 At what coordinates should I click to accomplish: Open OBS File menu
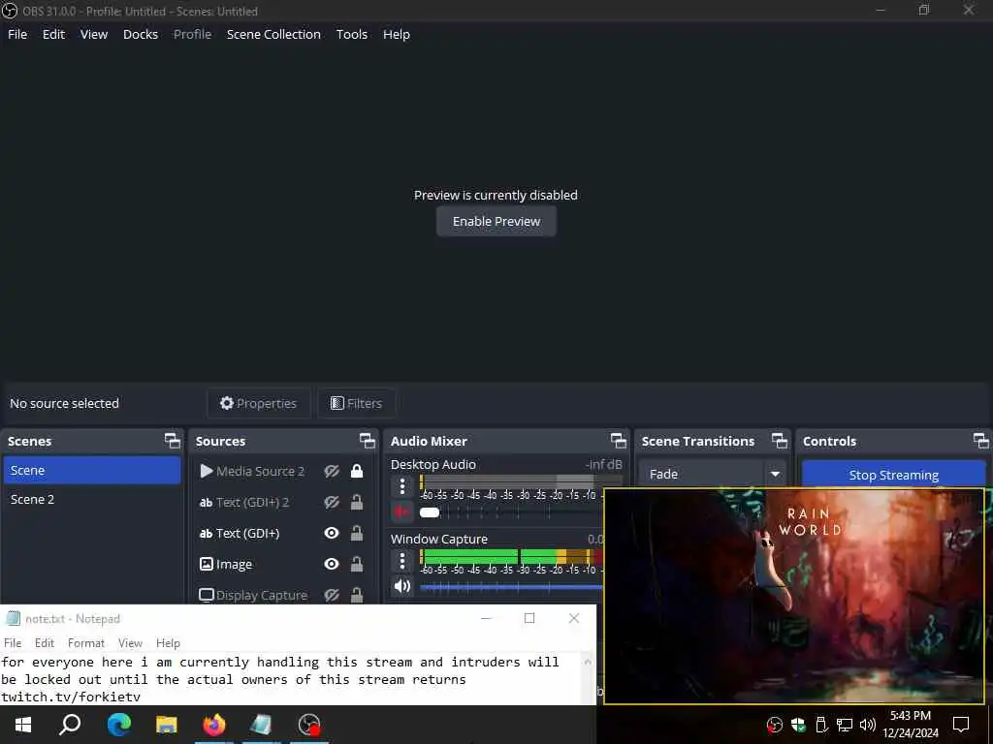click(x=17, y=34)
